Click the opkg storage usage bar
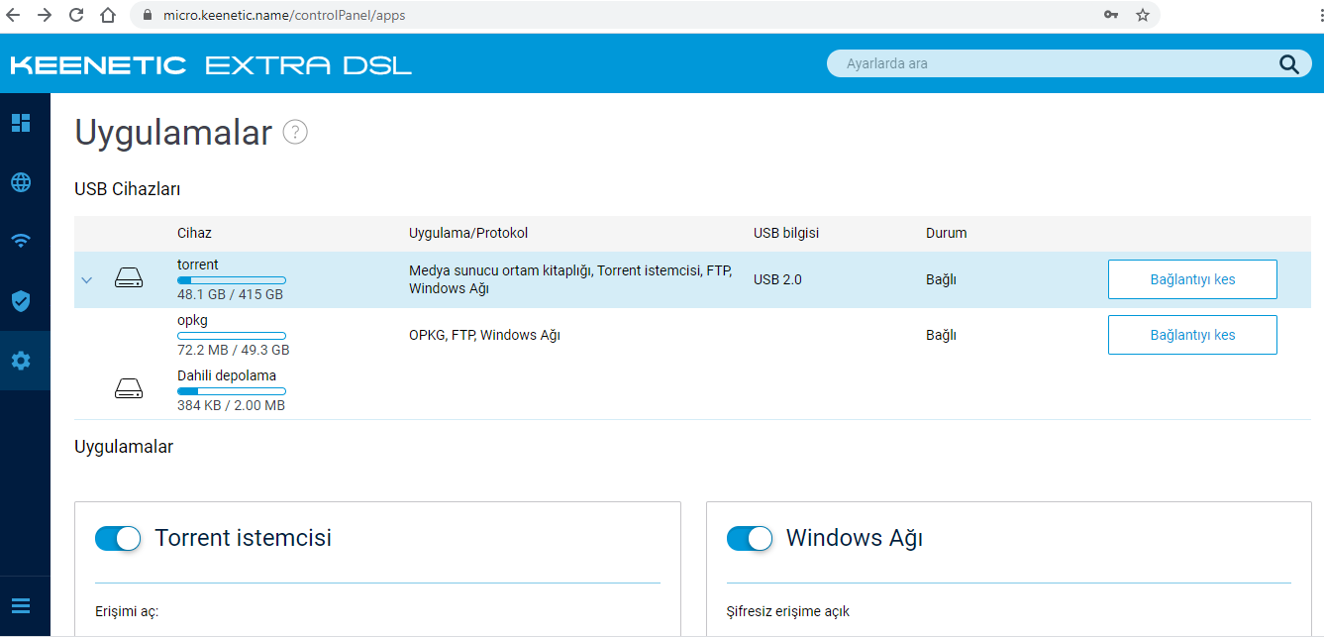Image resolution: width=1324 pixels, height=637 pixels. point(232,336)
